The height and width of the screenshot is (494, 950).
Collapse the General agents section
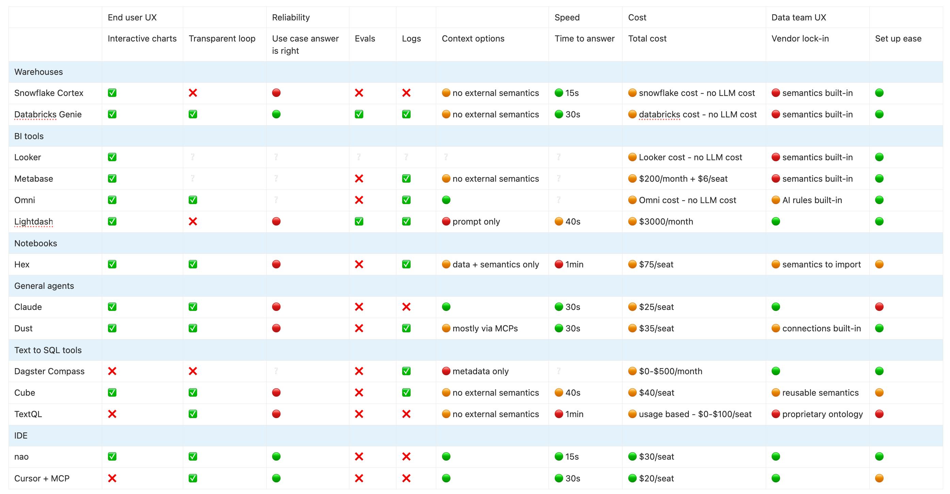(44, 285)
